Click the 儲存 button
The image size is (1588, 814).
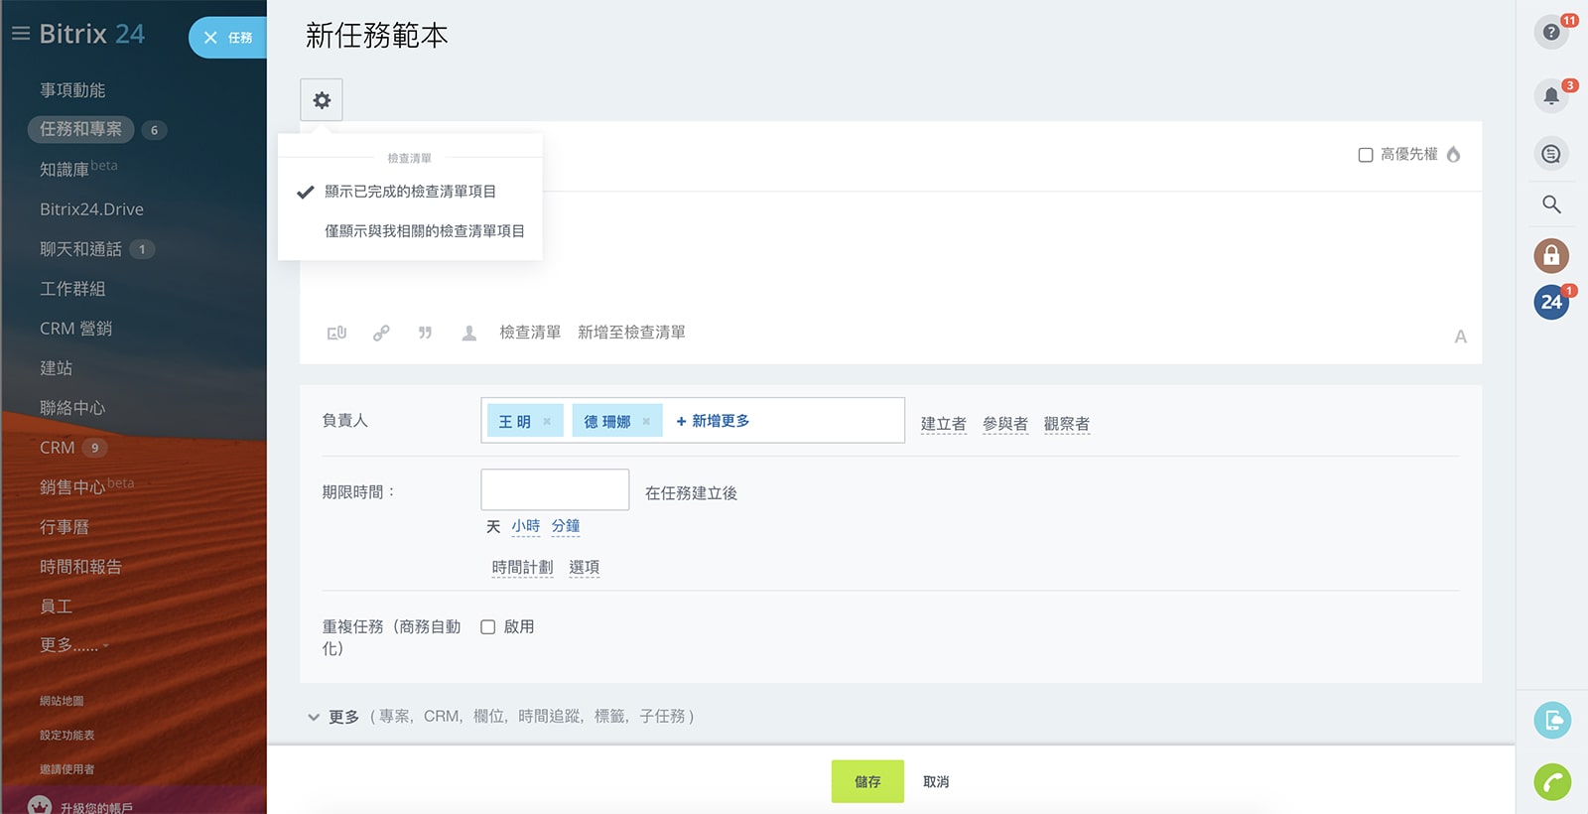pos(867,781)
